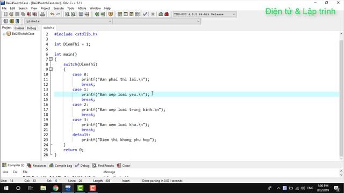The image size is (344, 193).
Task: Open the Compile Log bottom tab
Action: [61, 166]
